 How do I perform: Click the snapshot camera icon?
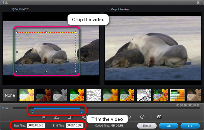159,117
